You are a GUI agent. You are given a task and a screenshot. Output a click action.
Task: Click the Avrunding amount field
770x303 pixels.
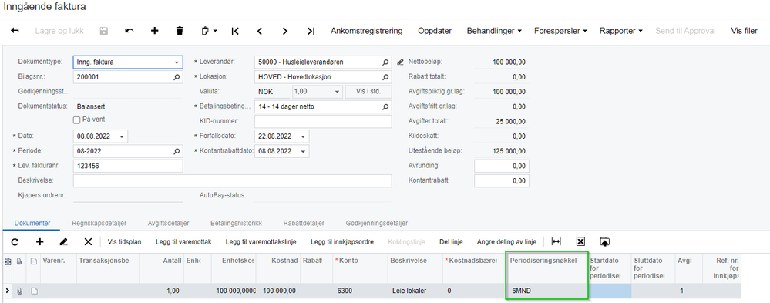pos(501,166)
